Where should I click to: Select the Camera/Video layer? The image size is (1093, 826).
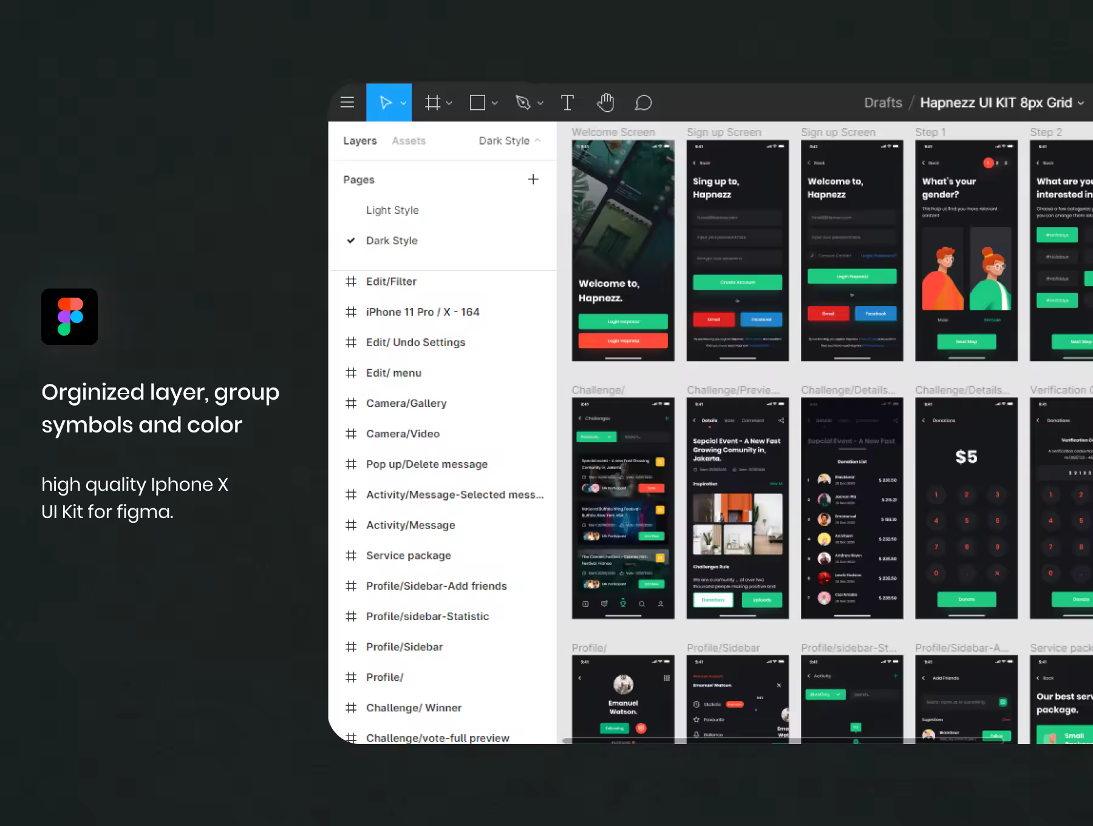tap(443, 434)
